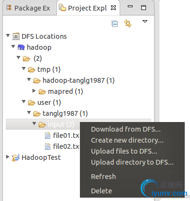Select the mapred (1) tree row

coord(66,91)
